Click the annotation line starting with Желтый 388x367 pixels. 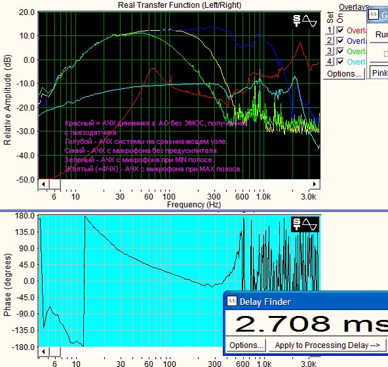[x=153, y=169]
